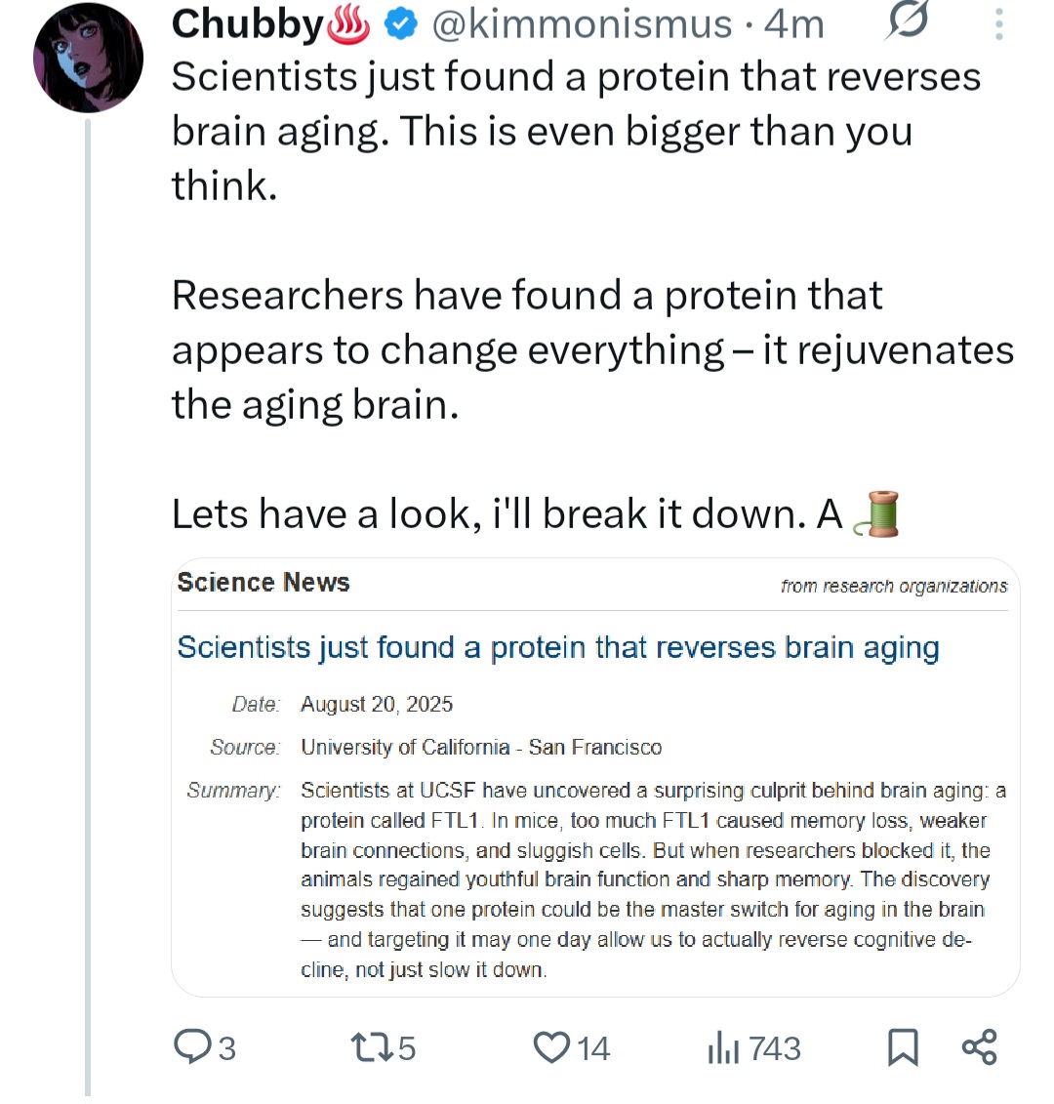The image size is (1054, 1104).
Task: Click the Chubby display name
Action: coord(247,24)
